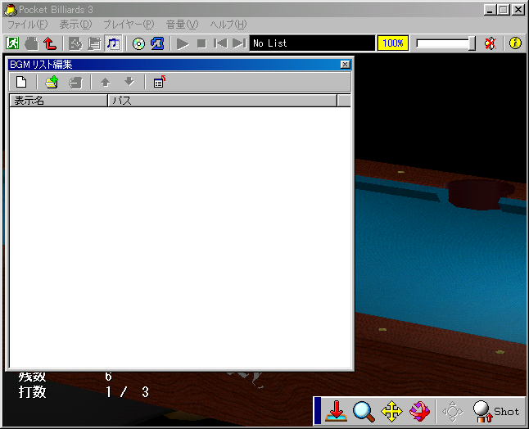
Task: Stop BGM playback
Action: click(201, 43)
